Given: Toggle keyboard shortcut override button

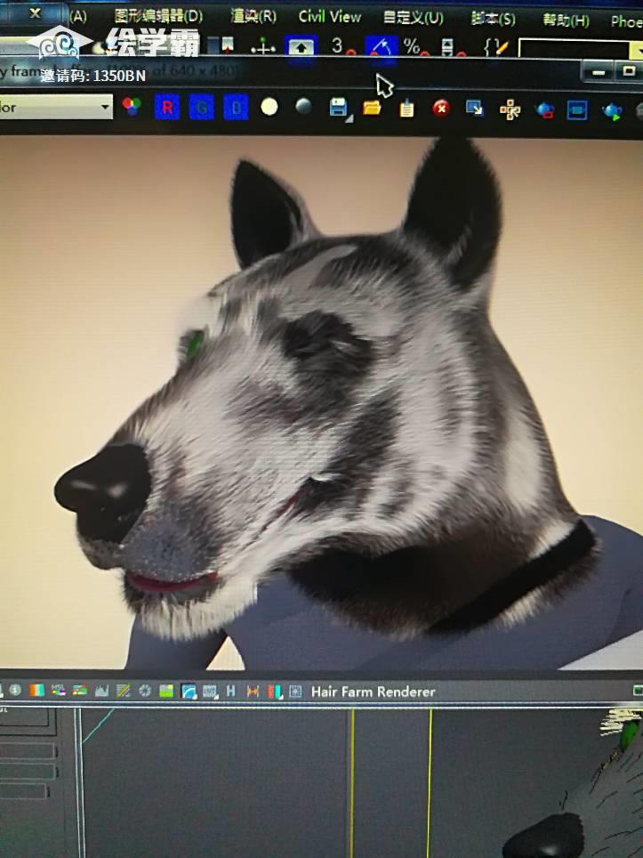Looking at the screenshot, I should pos(301,46).
